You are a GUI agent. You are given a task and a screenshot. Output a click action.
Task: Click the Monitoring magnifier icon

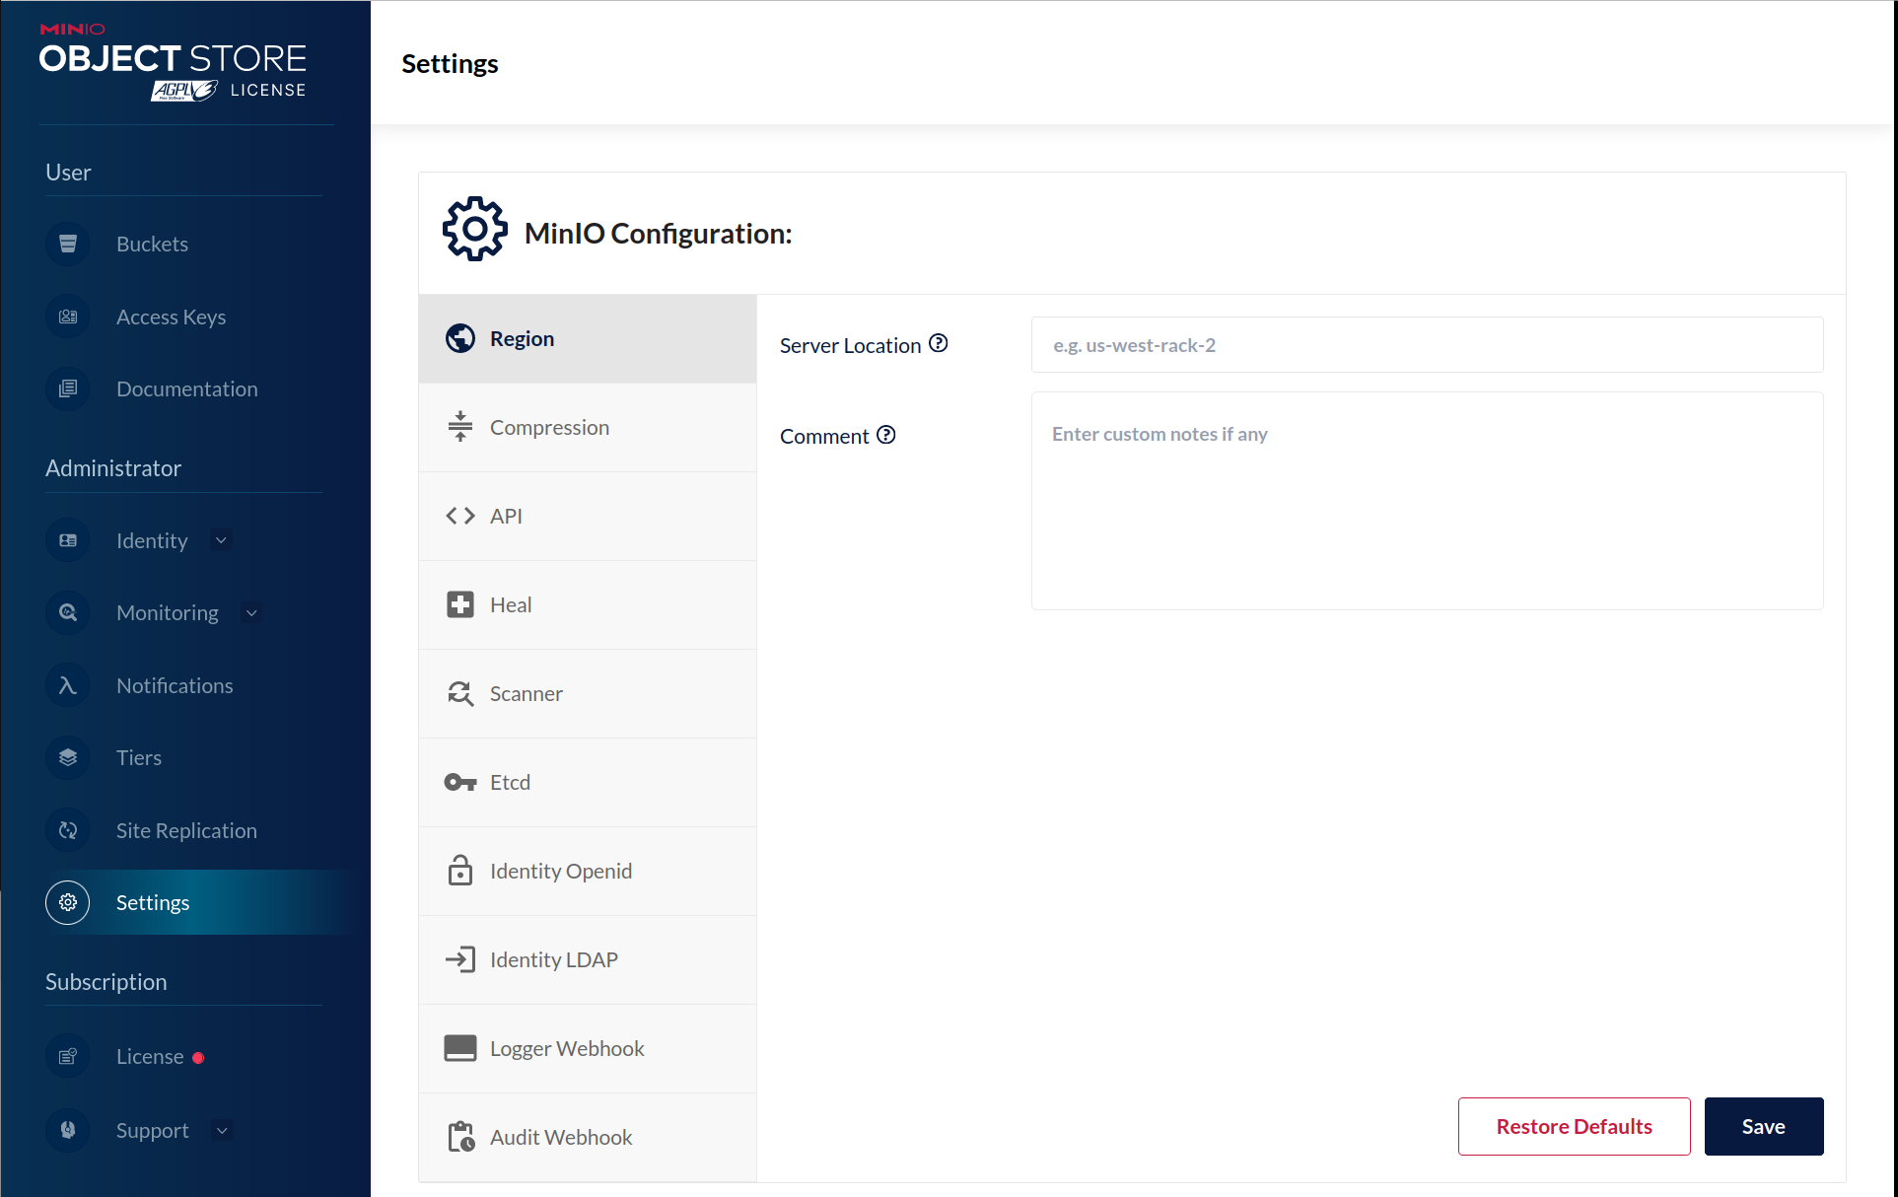[x=68, y=612]
